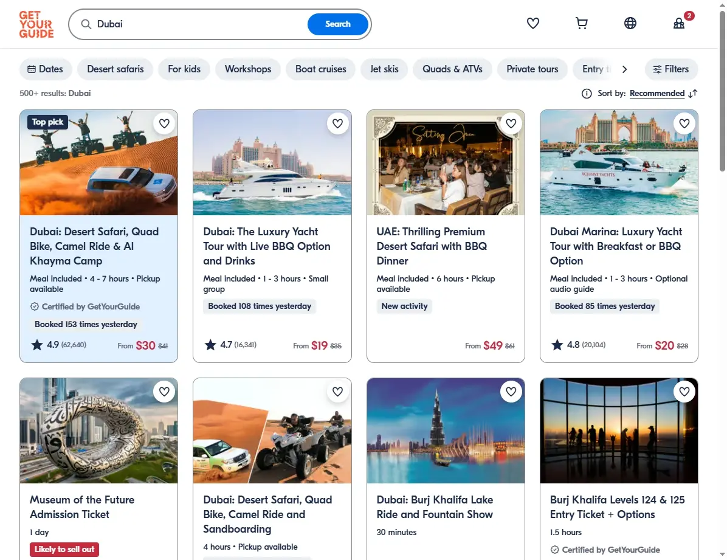Open Desert Safari Al Khayma Camp title
This screenshot has width=727, height=560.
coord(94,246)
